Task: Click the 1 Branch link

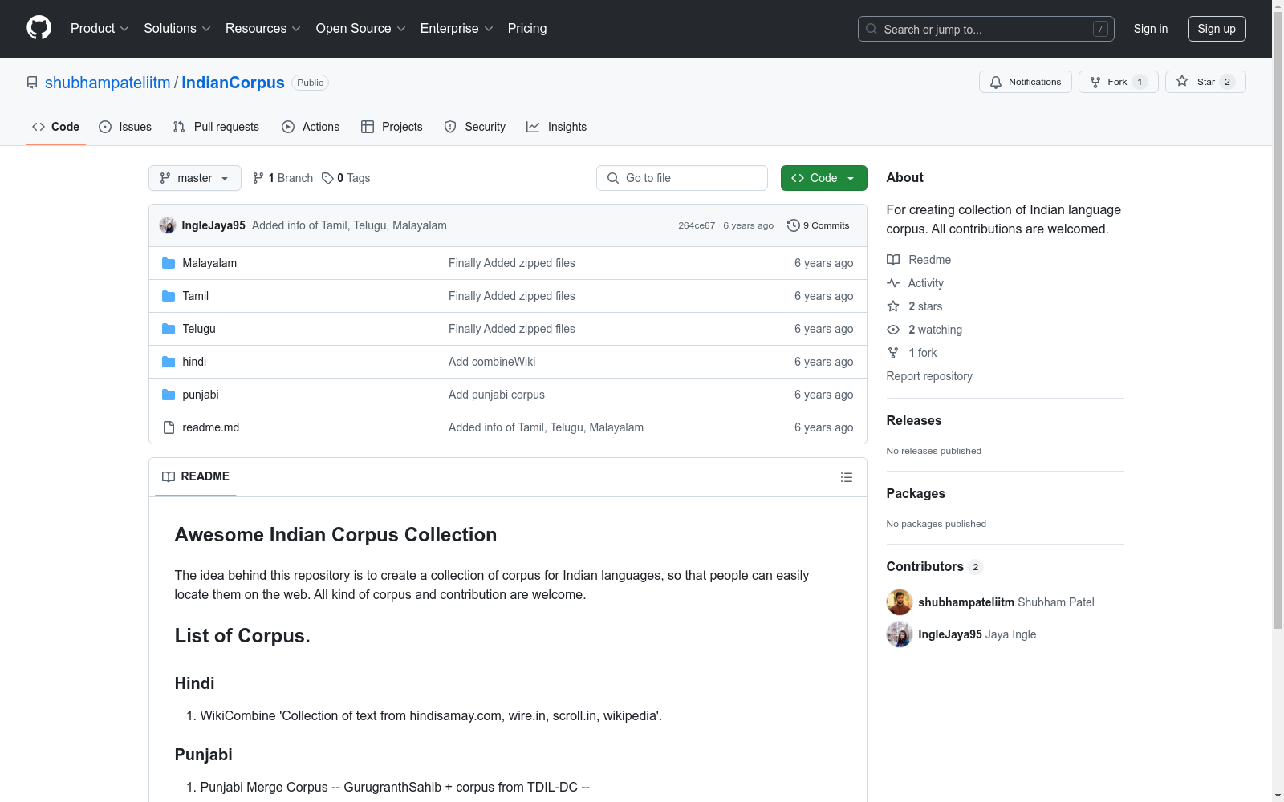Action: tap(282, 178)
